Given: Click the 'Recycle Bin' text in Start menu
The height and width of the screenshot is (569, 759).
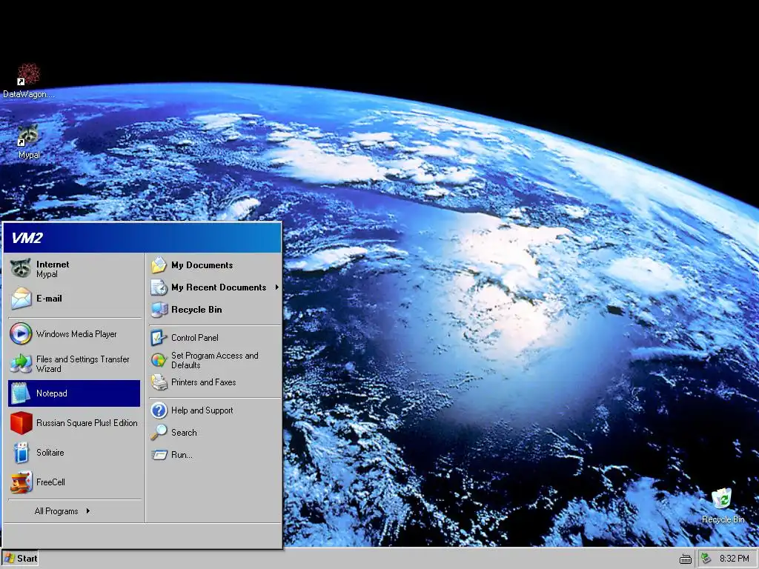Looking at the screenshot, I should tap(196, 310).
